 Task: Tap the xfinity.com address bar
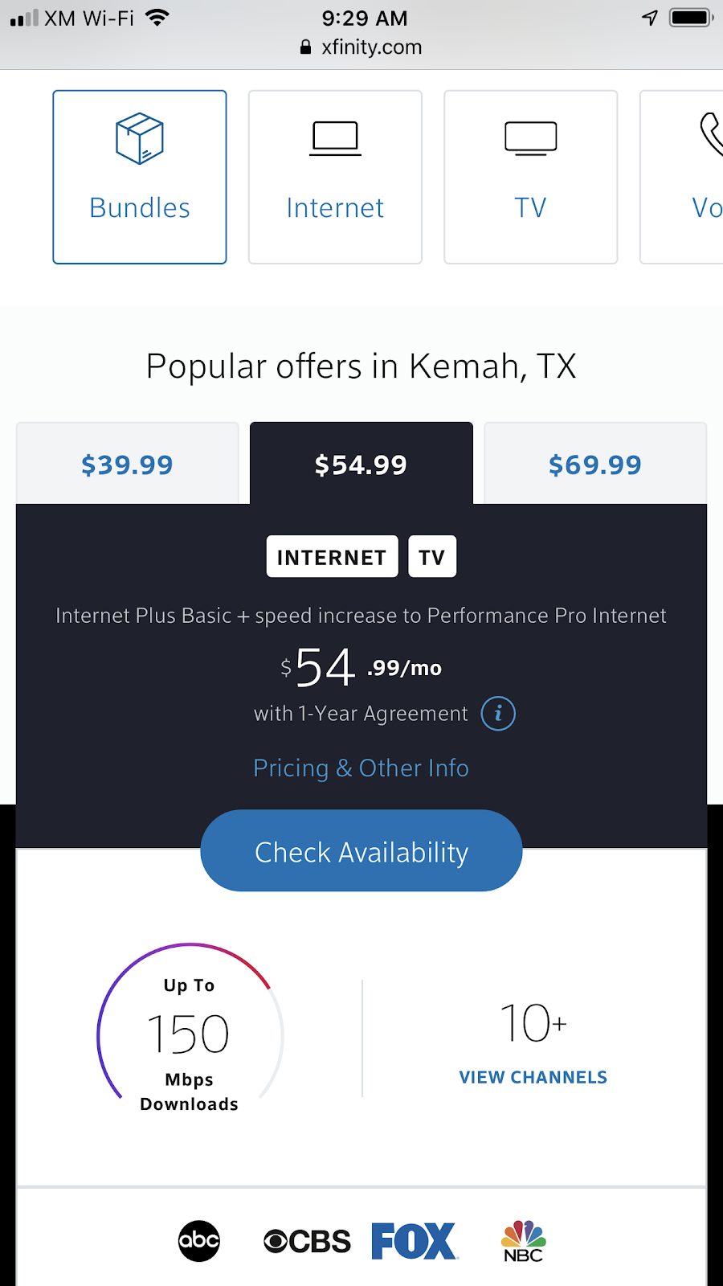(361, 47)
